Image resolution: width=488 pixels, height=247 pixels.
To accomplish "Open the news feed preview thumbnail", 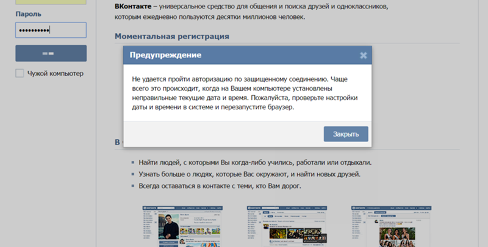I will (287, 226).
